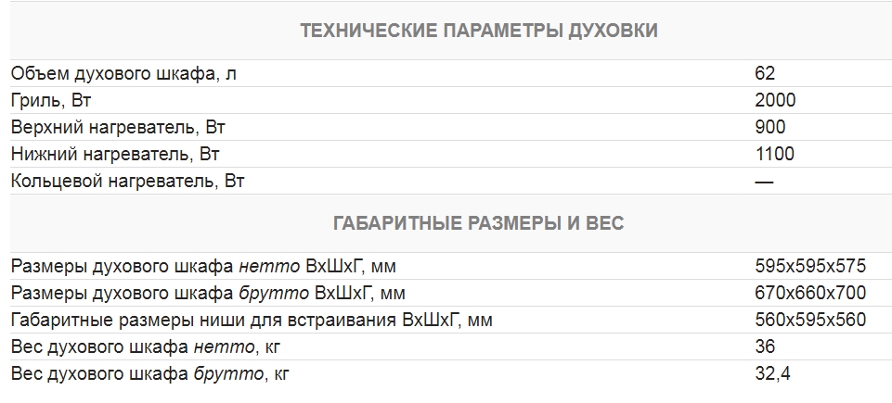Click the upper heater value 900
Image resolution: width=892 pixels, height=403 pixels.
(770, 127)
